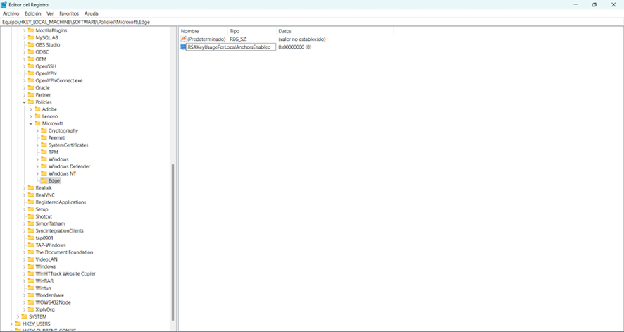The image size is (624, 332).
Task: Click the tree pane vertical scrollbar thumb
Action: click(x=173, y=242)
